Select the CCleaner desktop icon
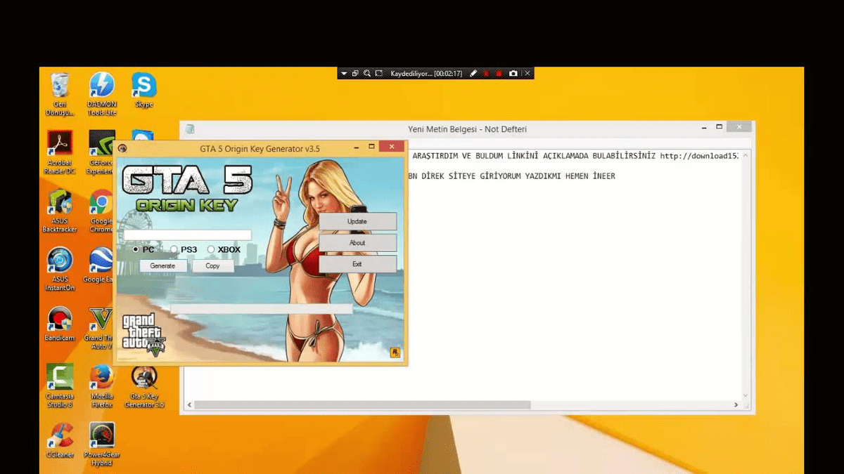Image resolution: width=844 pixels, height=474 pixels. click(x=60, y=440)
